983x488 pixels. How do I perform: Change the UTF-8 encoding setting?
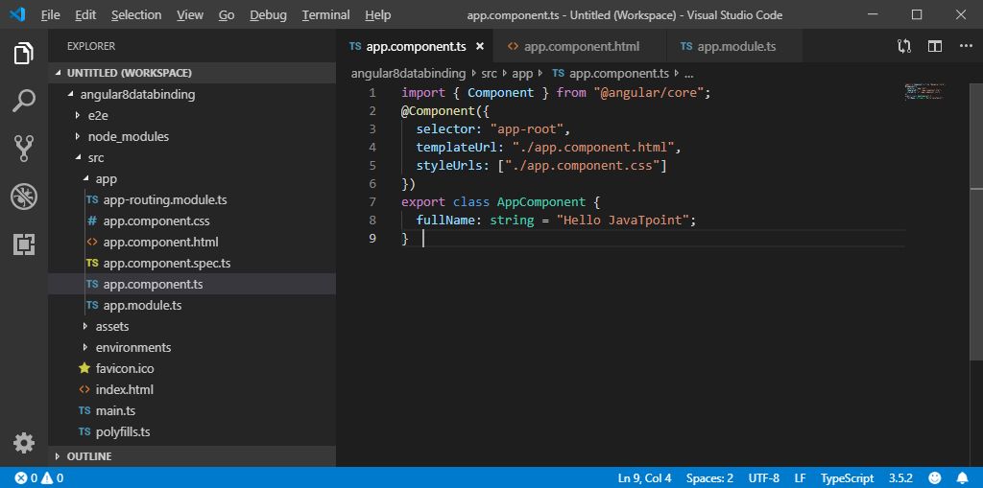click(x=763, y=478)
